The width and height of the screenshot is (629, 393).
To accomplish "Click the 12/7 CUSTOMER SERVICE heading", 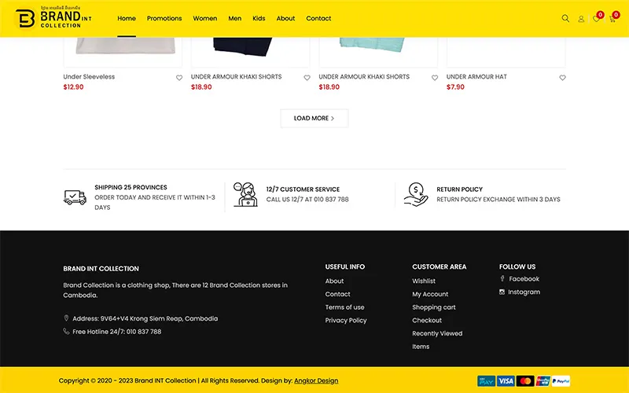I will click(x=303, y=189).
